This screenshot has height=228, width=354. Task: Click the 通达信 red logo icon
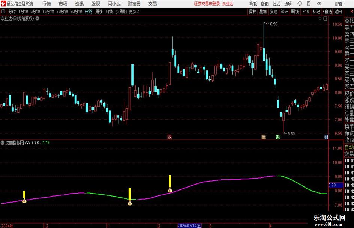click(x=3, y=4)
